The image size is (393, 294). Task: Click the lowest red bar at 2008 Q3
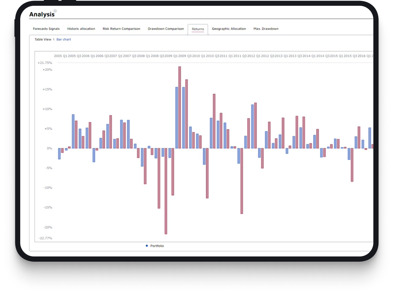click(166, 191)
